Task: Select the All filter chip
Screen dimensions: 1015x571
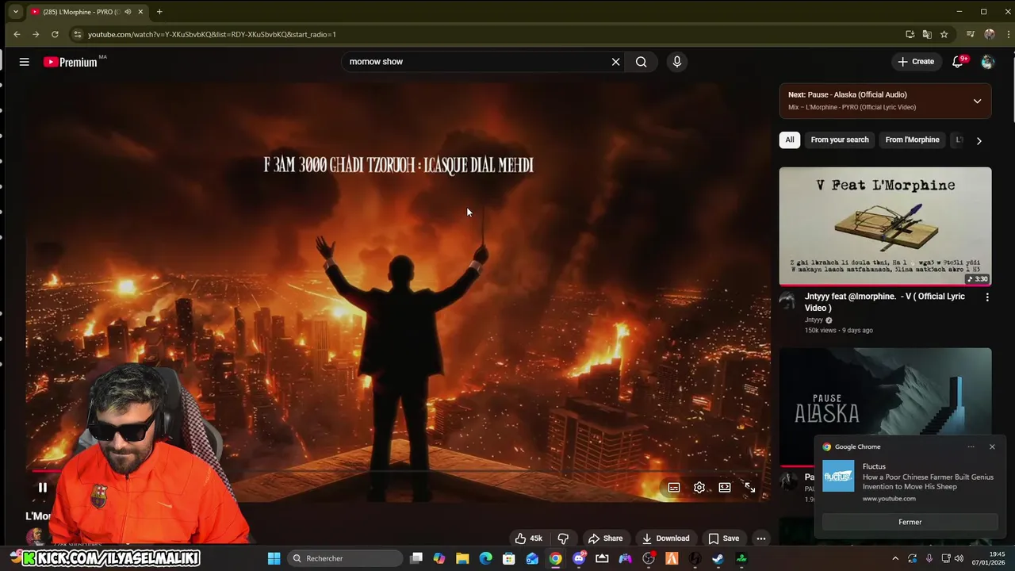Action: coord(789,140)
